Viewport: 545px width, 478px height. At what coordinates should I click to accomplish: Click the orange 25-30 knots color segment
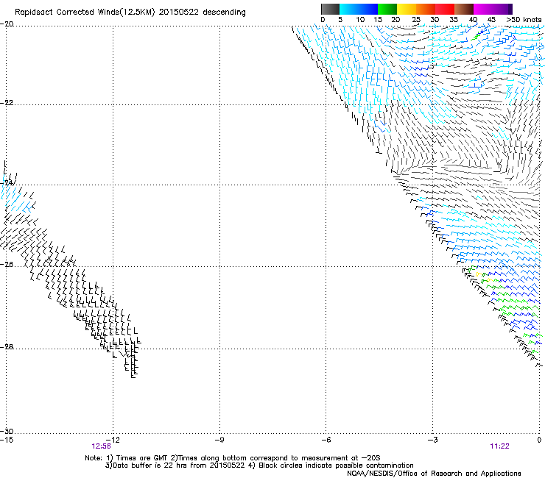click(x=426, y=9)
